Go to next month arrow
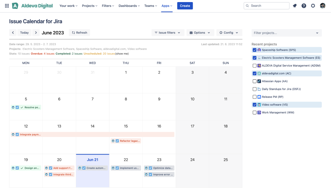This screenshot has height=188, width=331. [36, 32]
